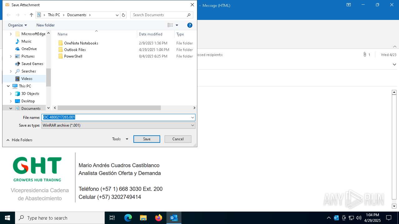
Task: Expand the Searches tree node
Action: 11,71
